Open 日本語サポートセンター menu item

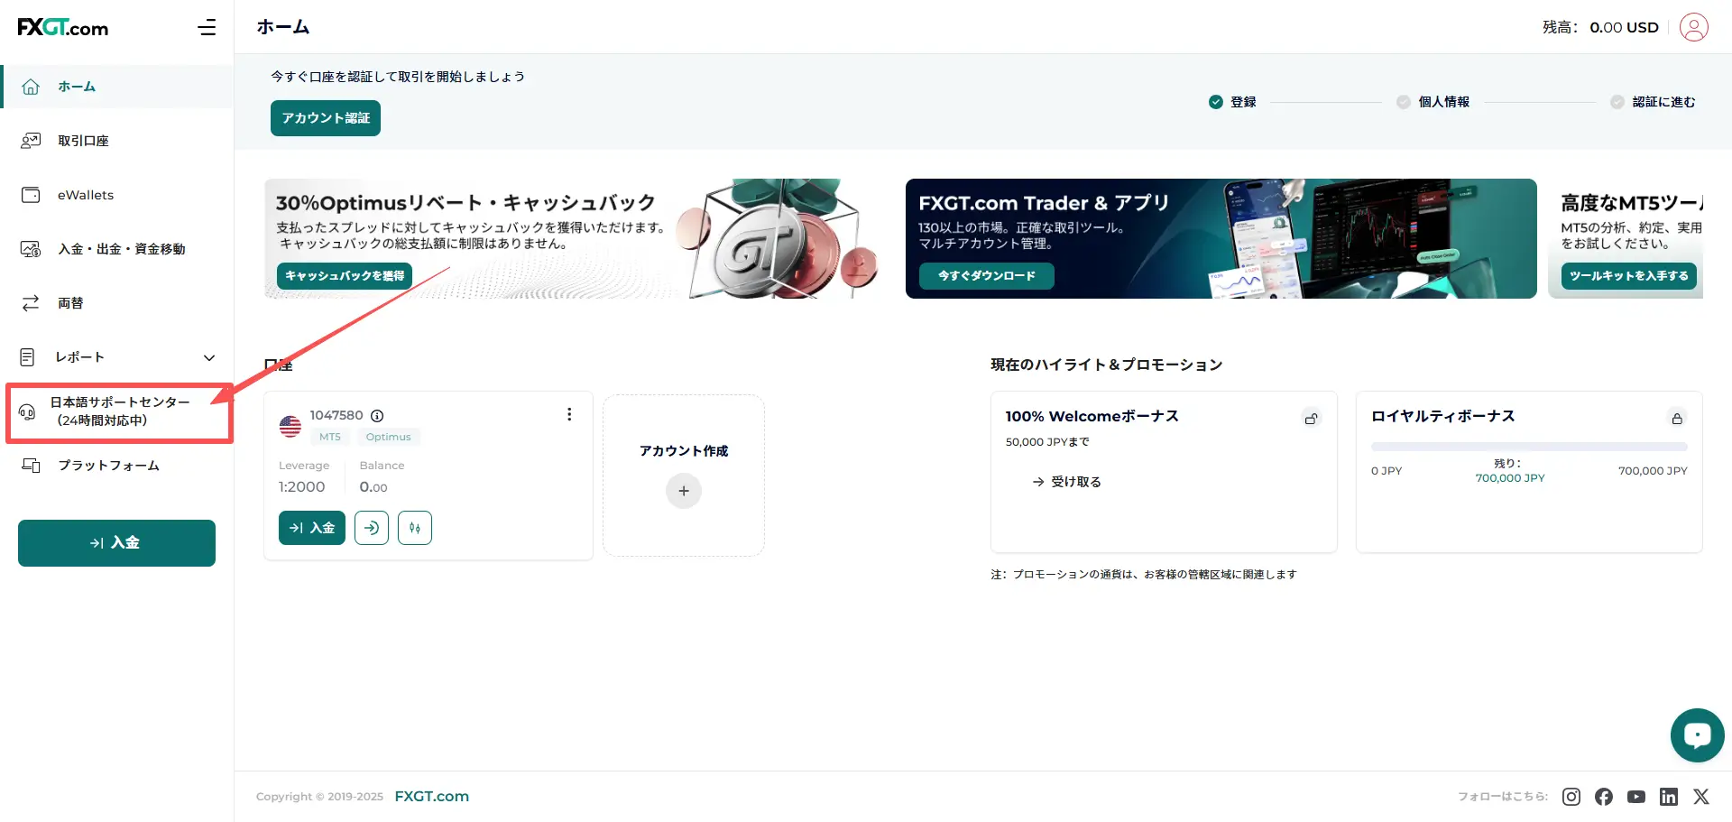pyautogui.click(x=119, y=411)
